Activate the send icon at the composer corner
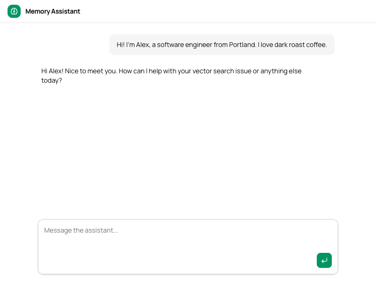The height and width of the screenshot is (282, 376). tap(324, 260)
